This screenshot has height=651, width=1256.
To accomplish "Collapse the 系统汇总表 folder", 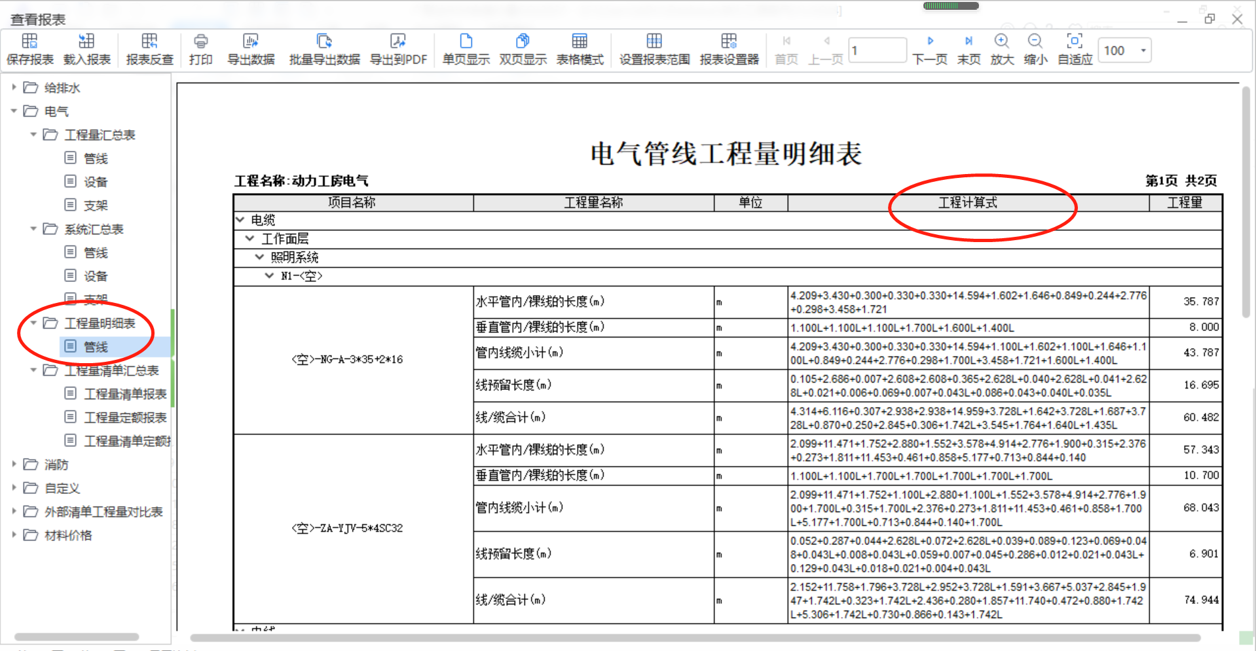I will (33, 228).
